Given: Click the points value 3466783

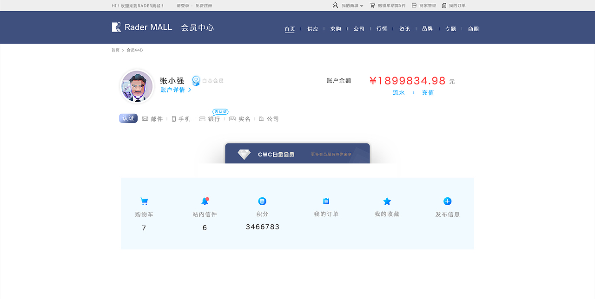Looking at the screenshot, I should click(x=263, y=227).
